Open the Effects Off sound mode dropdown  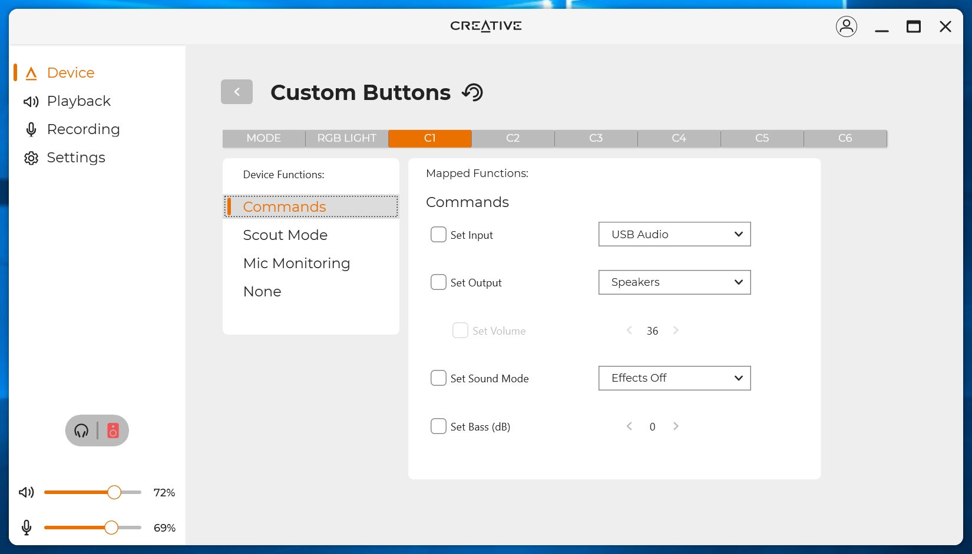tap(675, 378)
